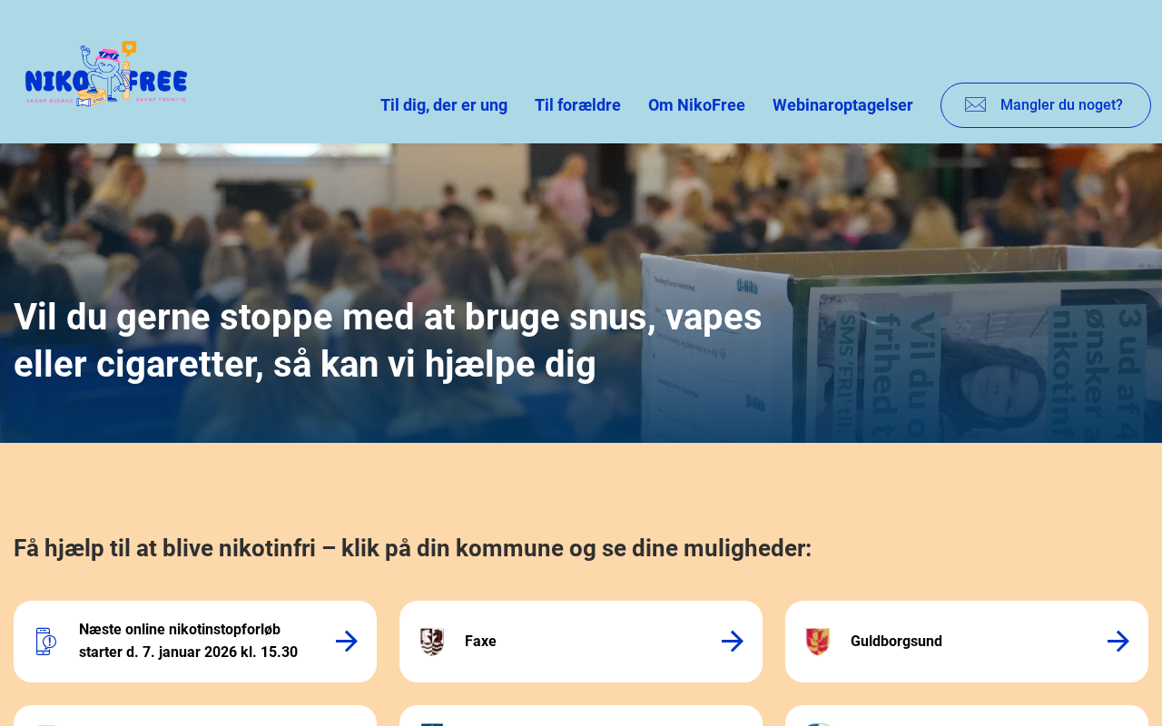Click the envelope icon in the contact button
The height and width of the screenshot is (726, 1162).
tap(975, 105)
